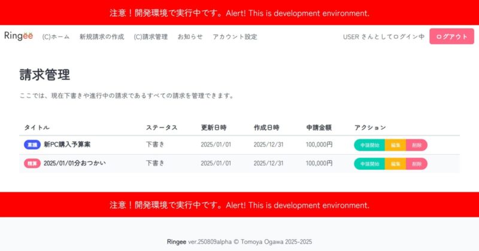Edit the 2025/01/01分おつかい request

[395, 163]
